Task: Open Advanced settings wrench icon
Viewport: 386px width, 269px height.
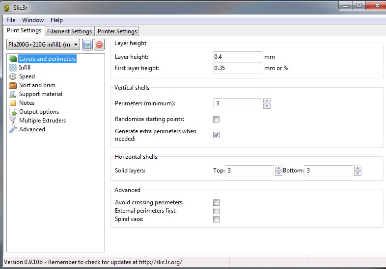Action: [x=13, y=129]
